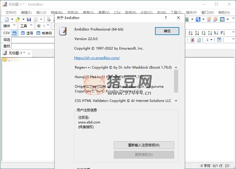Create a new file with the New icon
The width and height of the screenshot is (236, 169).
pyautogui.click(x=7, y=20)
